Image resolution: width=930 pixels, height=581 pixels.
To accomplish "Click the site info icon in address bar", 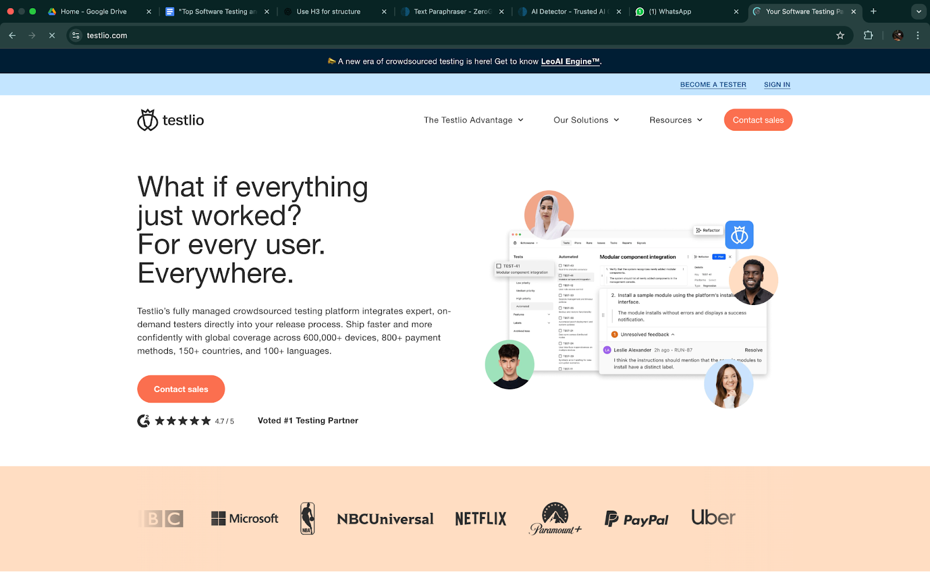I will tap(76, 35).
